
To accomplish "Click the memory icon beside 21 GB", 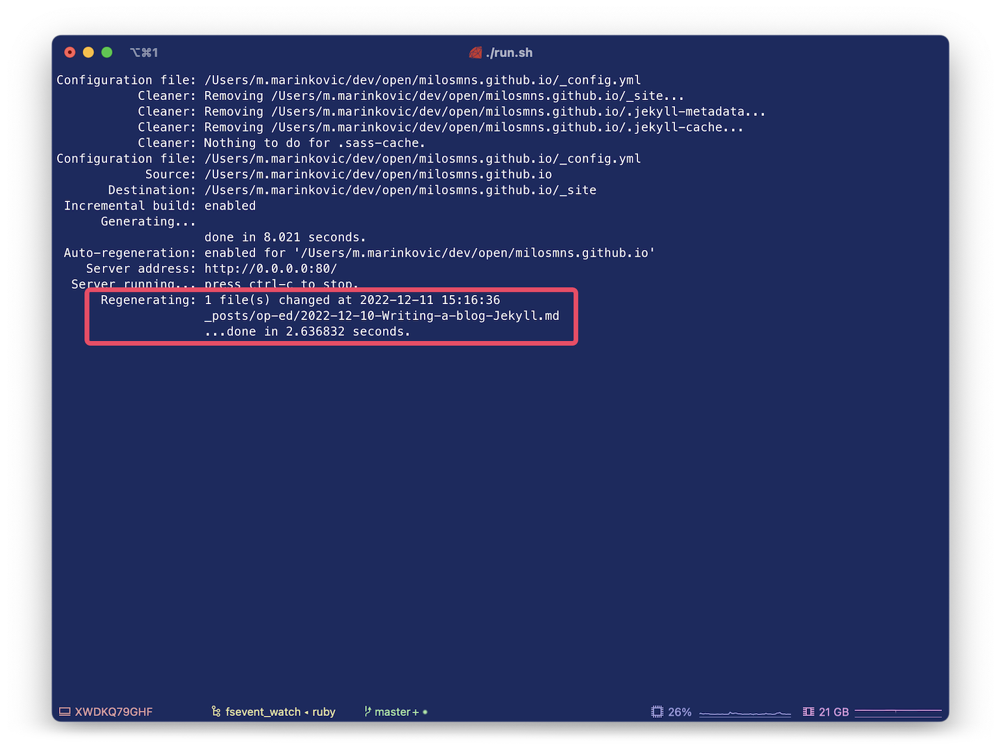I will coord(808,712).
